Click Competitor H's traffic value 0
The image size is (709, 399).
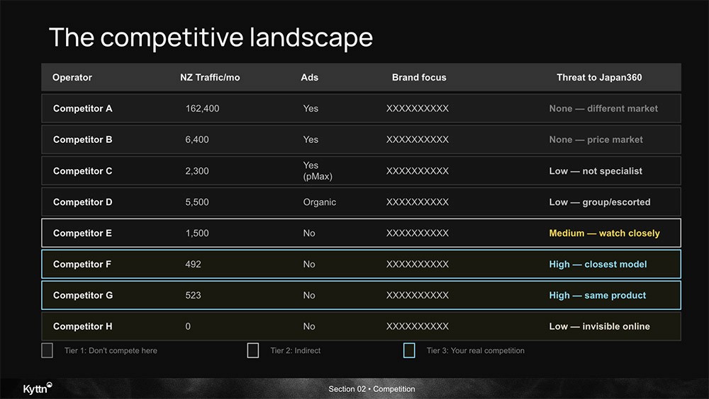pos(188,326)
